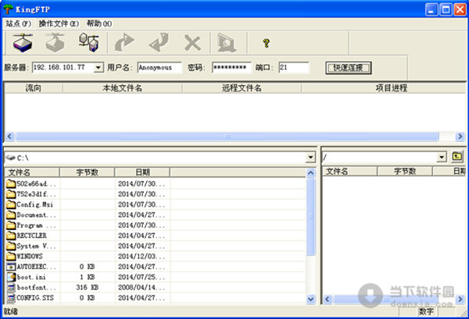469x319 pixels.
Task: Click the 就绪 status text
Action: [x=11, y=311]
